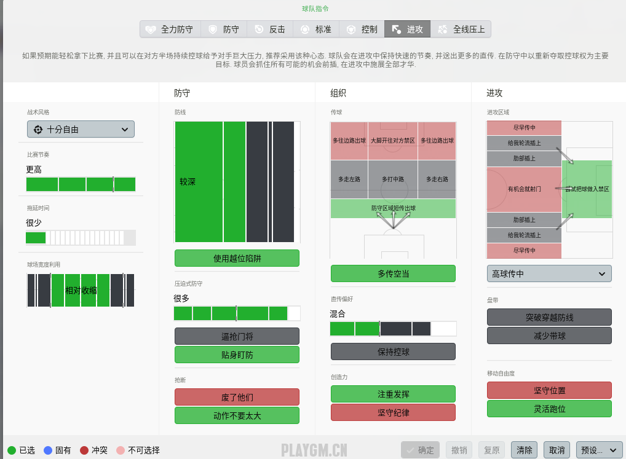Select left 多往边路出球 passing zone

349,141
